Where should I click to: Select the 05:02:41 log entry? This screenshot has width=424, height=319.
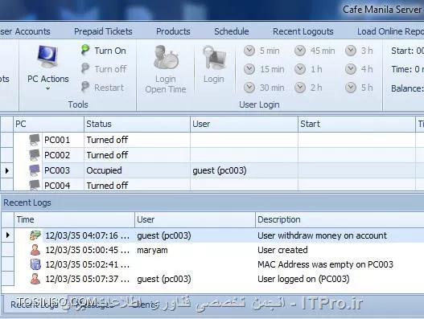(x=212, y=264)
